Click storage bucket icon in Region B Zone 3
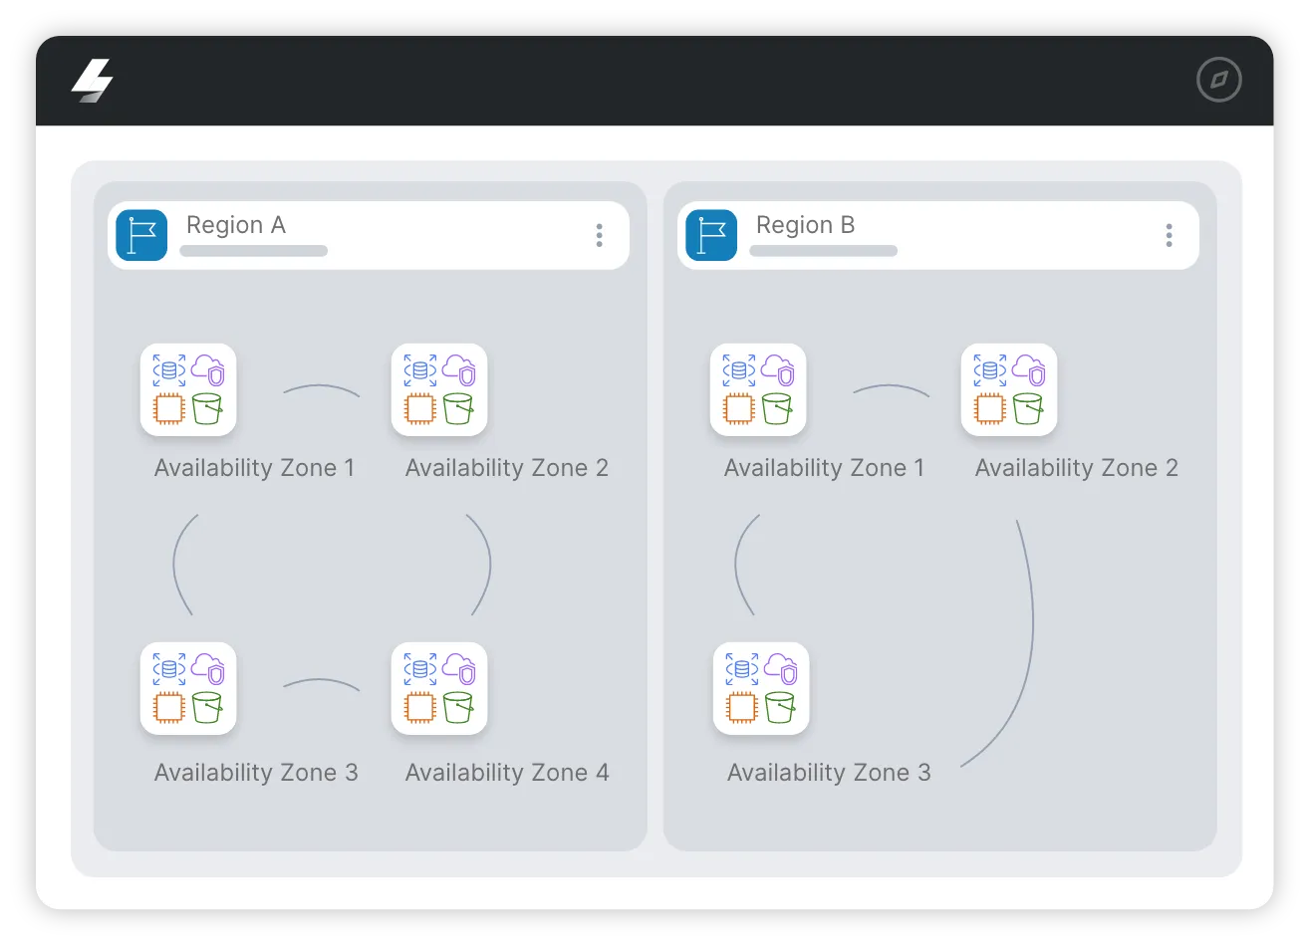 (780, 707)
